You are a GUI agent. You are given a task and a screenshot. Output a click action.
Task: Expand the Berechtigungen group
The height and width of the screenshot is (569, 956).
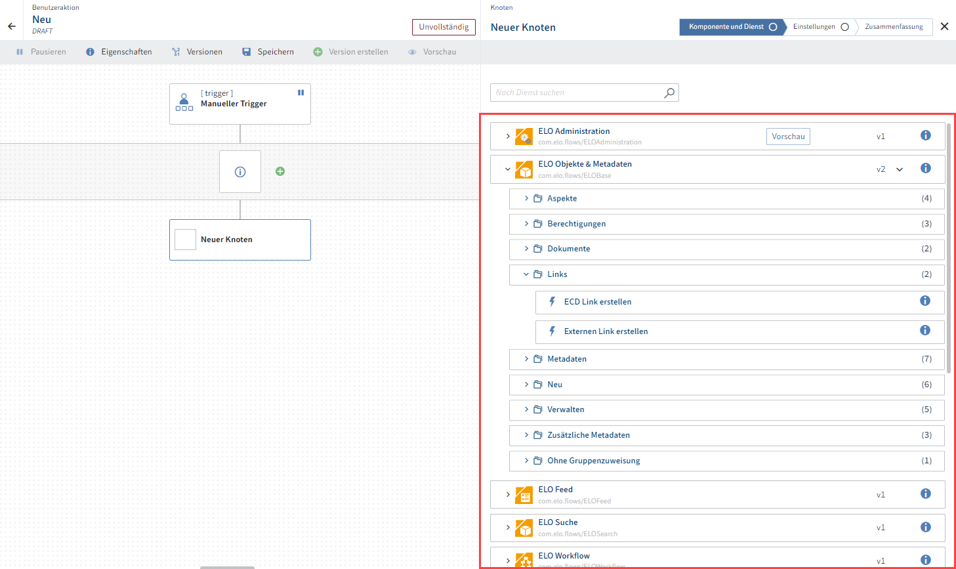(526, 224)
